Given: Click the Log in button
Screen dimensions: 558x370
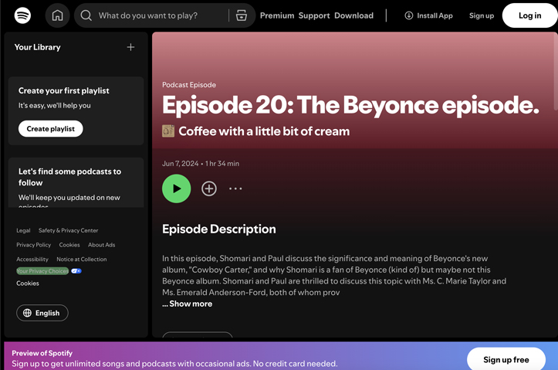Looking at the screenshot, I should (529, 15).
